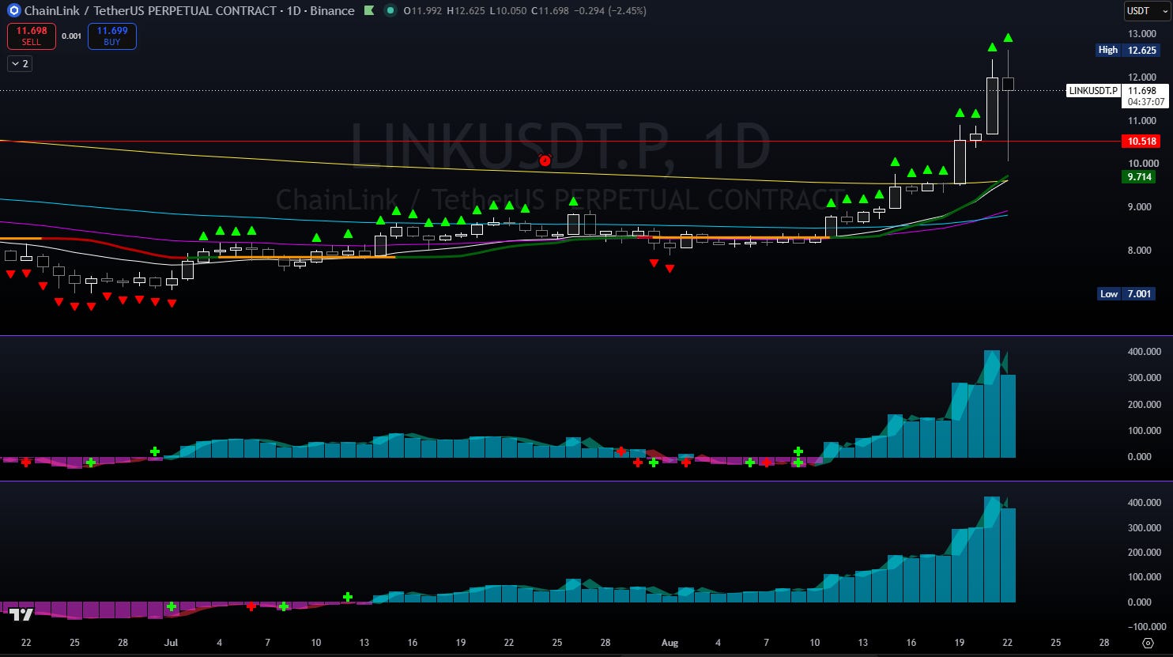Screen dimensions: 1173x657
Task: Click the 13.000 price axis value
Action: (1142, 34)
